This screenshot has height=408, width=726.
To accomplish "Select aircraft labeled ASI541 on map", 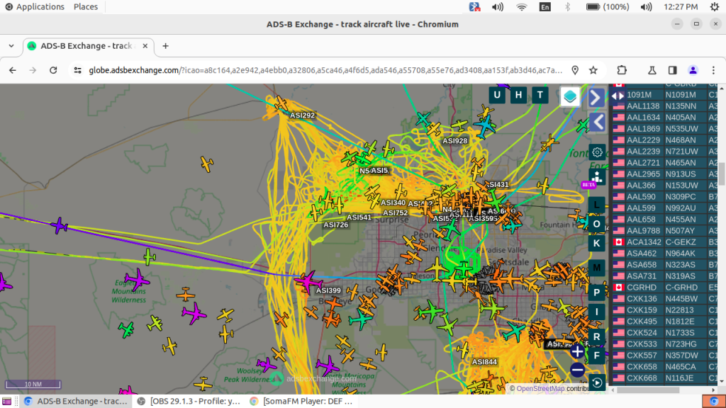I will (338, 205).
